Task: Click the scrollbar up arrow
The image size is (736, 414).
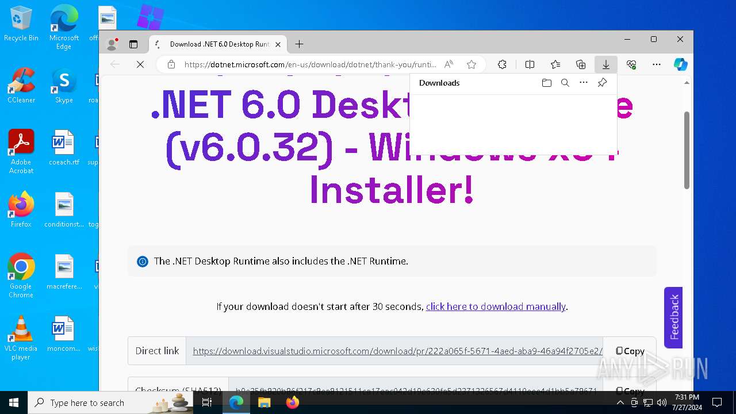Action: pyautogui.click(x=687, y=83)
